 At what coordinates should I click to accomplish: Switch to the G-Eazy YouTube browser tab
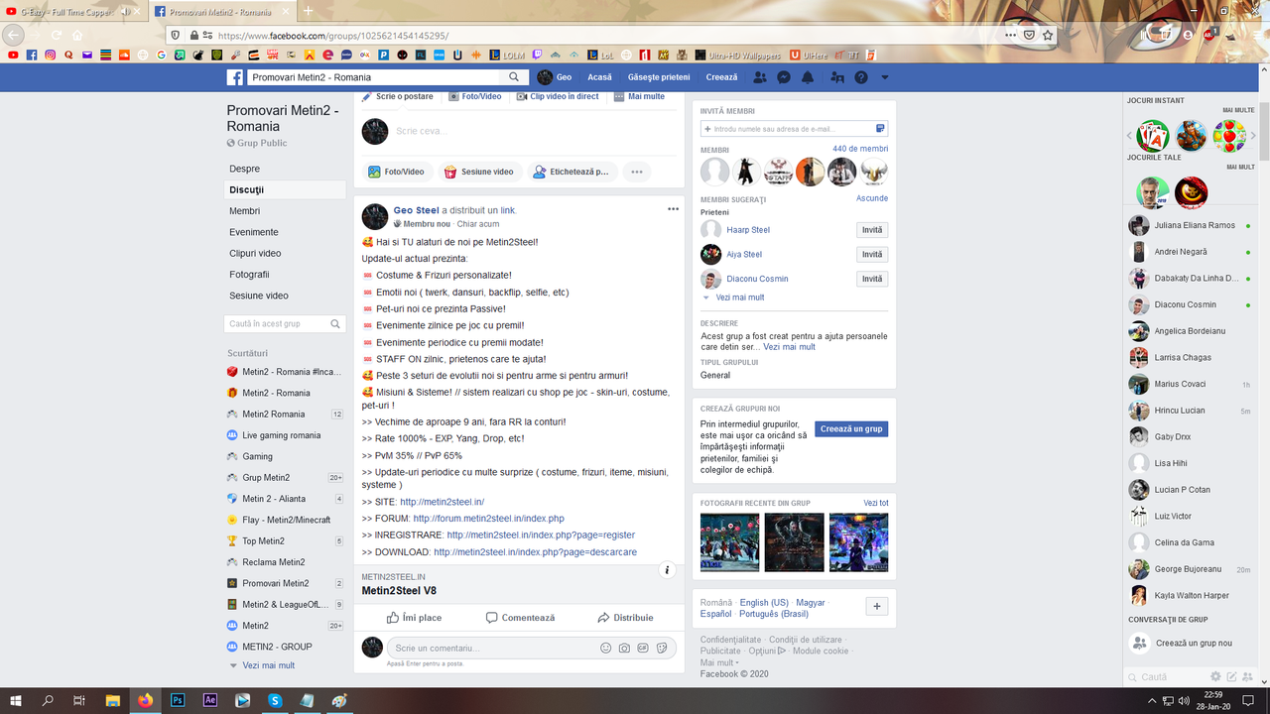pos(73,12)
